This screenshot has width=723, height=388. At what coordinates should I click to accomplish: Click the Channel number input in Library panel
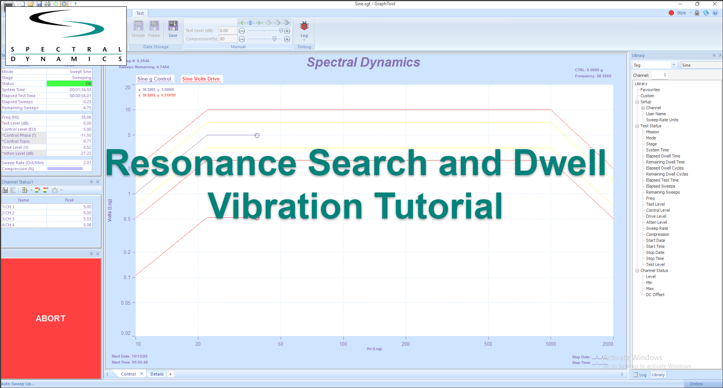[x=660, y=75]
